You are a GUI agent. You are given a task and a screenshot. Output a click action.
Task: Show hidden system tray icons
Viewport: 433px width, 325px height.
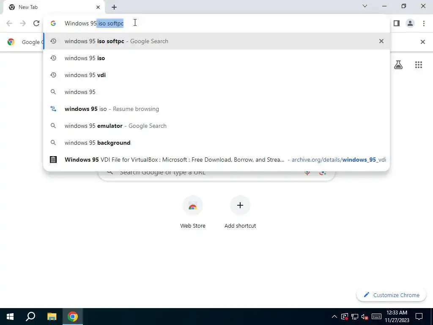334,317
